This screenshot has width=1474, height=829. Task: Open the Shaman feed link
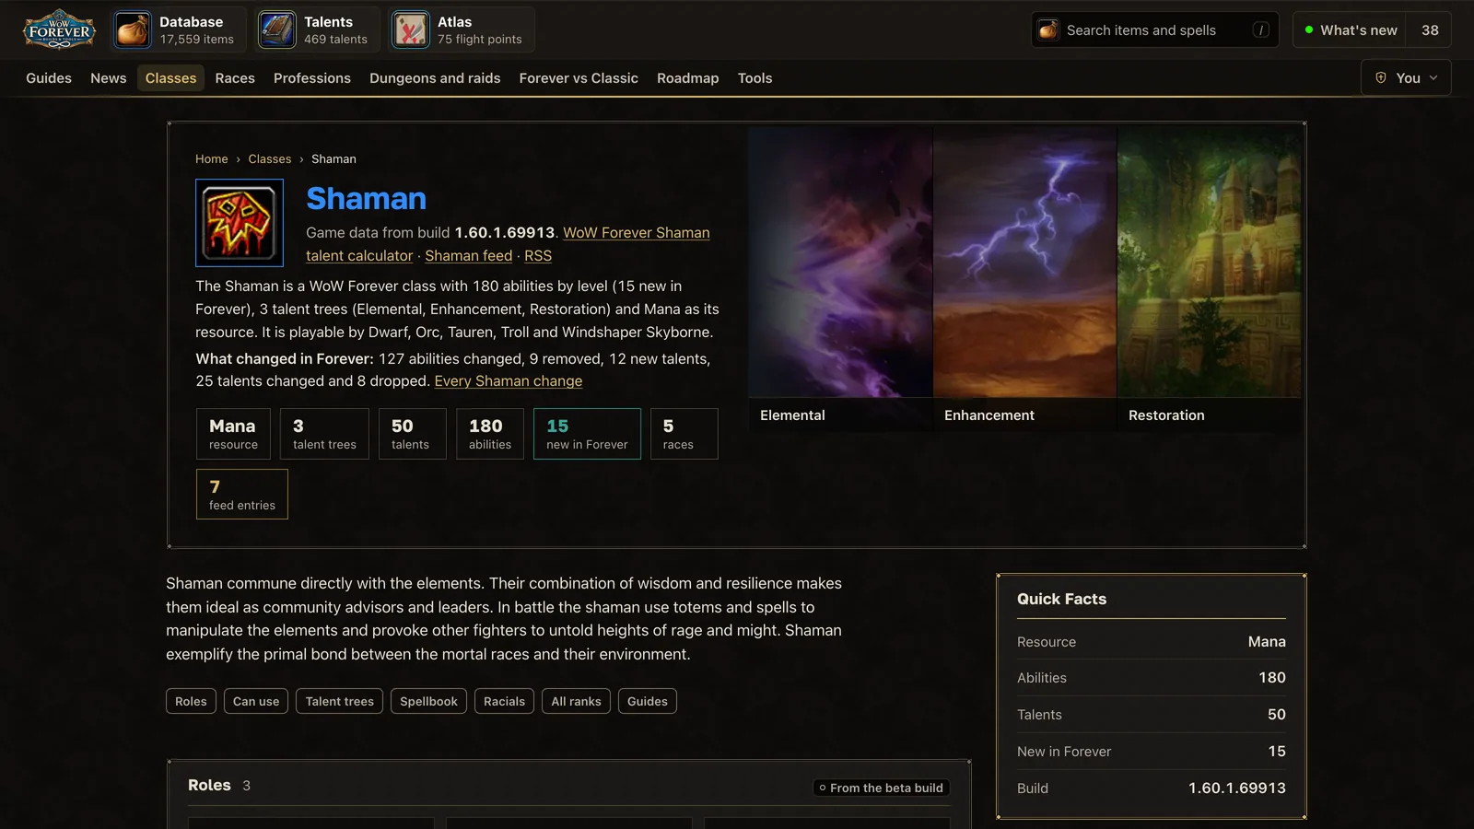click(x=468, y=256)
